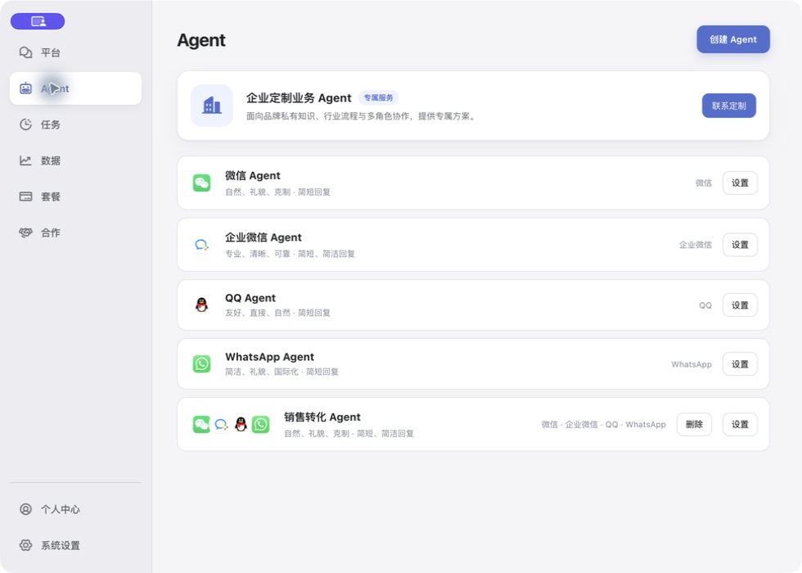
Task: Click the WhatsApp icon on WhatsApp Agent row
Action: click(201, 363)
